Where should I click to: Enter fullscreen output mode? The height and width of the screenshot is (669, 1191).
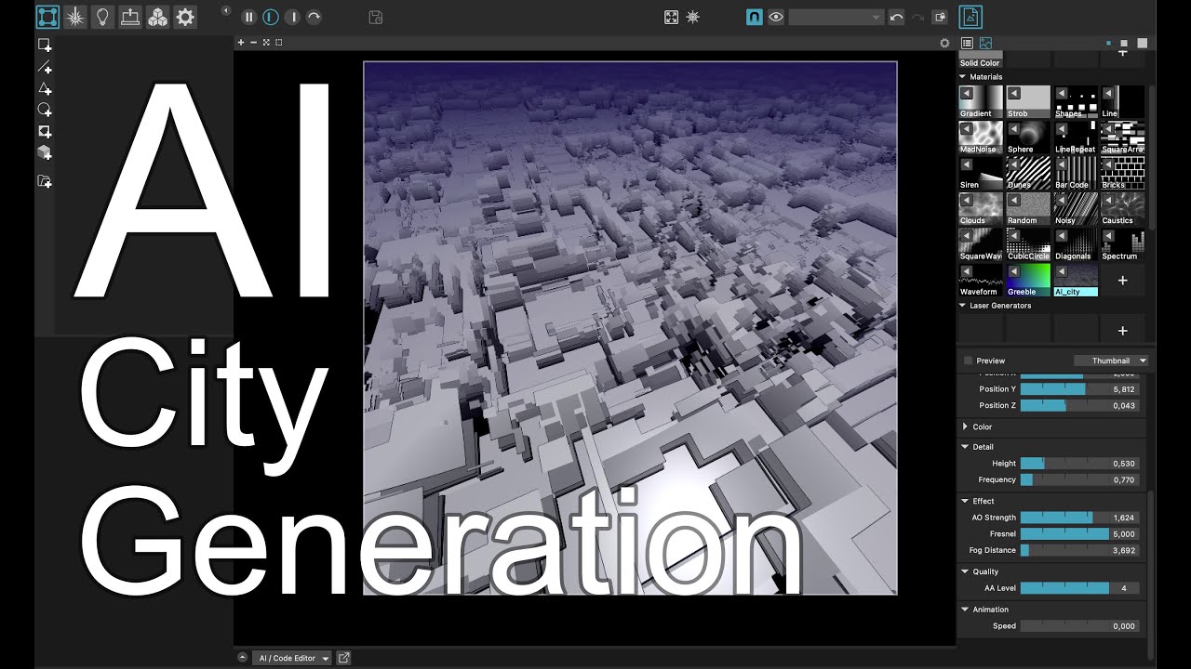pos(672,17)
